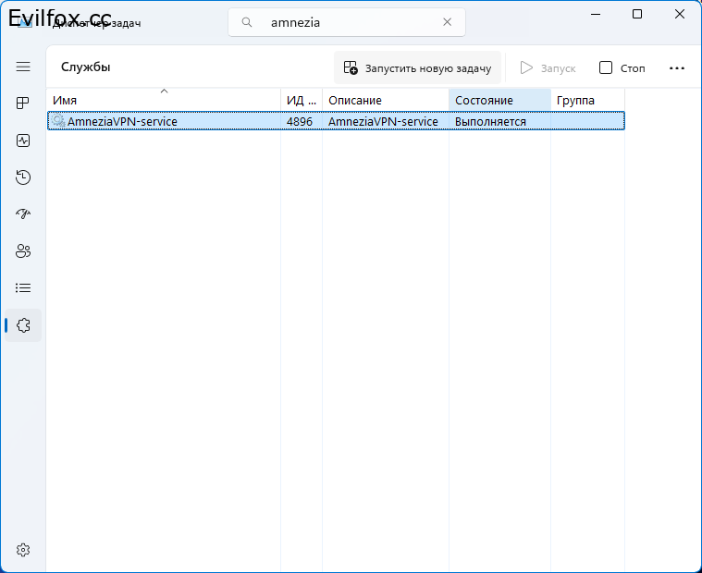Select the Services puzzle-piece sidebar icon

(23, 325)
